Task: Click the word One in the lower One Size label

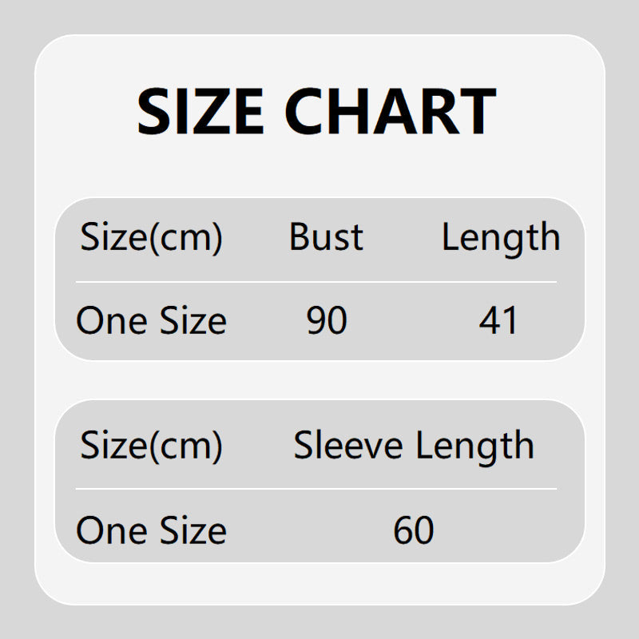Action: (x=110, y=530)
